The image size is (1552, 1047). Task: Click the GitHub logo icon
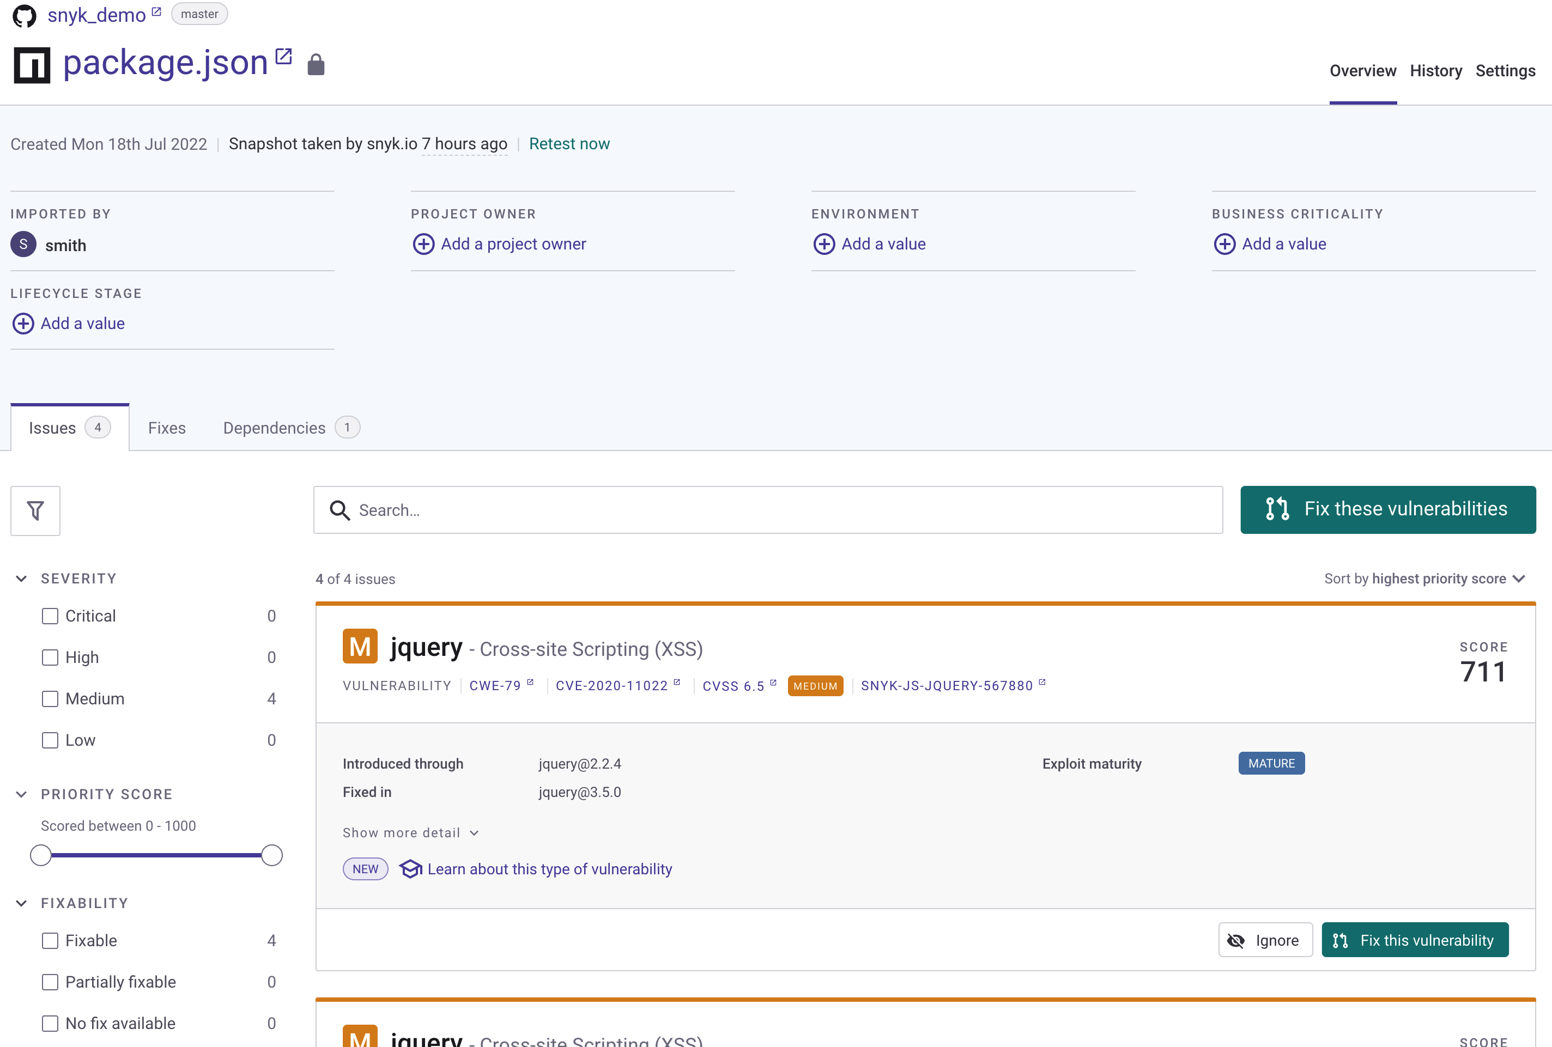25,15
